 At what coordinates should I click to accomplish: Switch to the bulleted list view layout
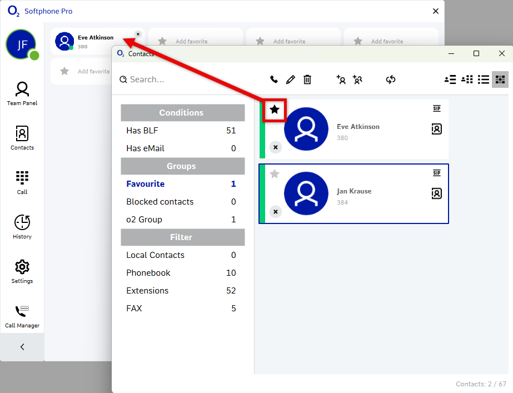point(484,79)
